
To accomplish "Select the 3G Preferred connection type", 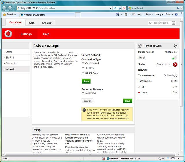I will point(83,63).
